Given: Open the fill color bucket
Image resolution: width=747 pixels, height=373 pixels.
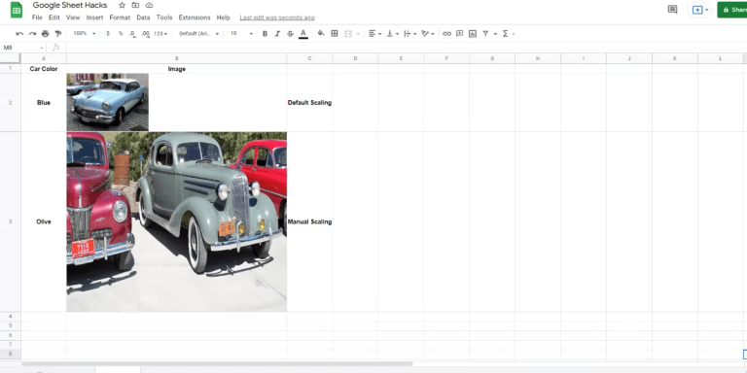Looking at the screenshot, I should click(x=321, y=34).
